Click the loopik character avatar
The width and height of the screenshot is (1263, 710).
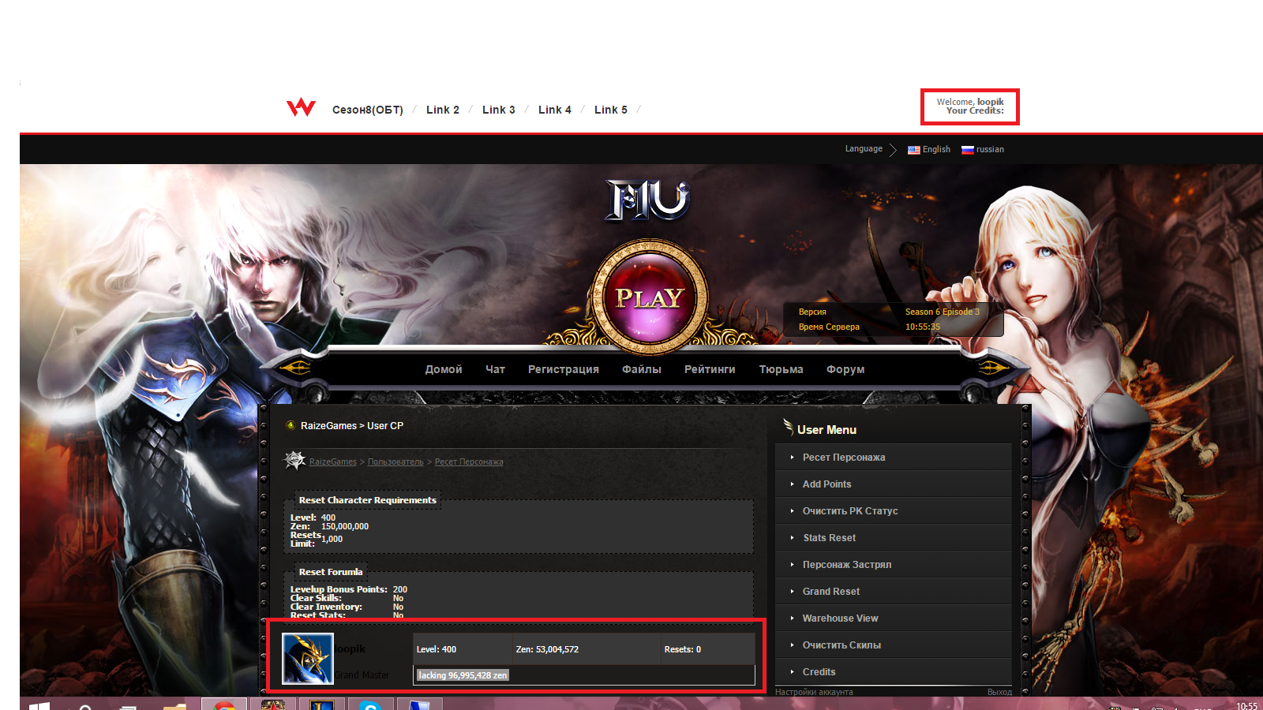(308, 658)
